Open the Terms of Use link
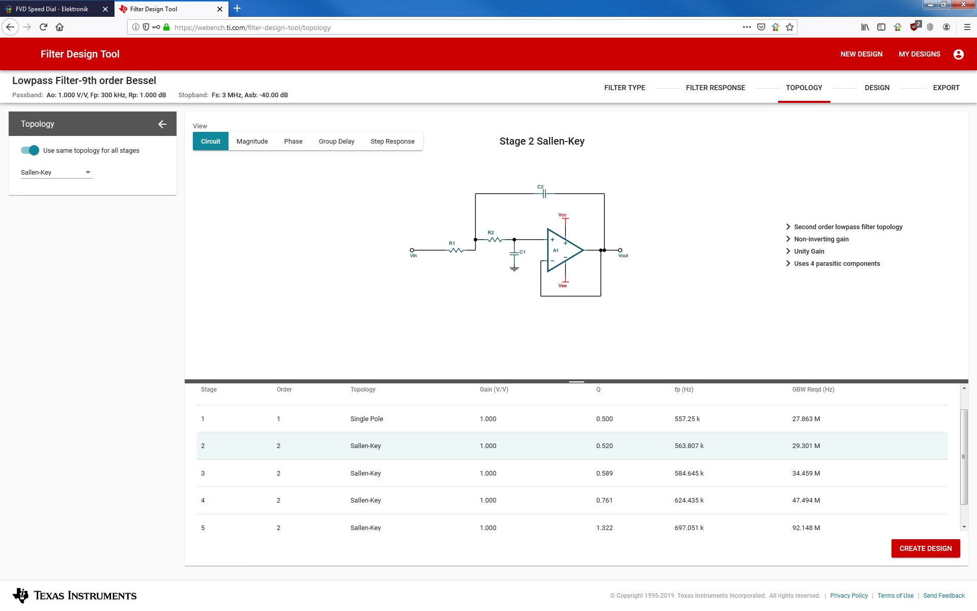This screenshot has height=611, width=977. point(895,596)
